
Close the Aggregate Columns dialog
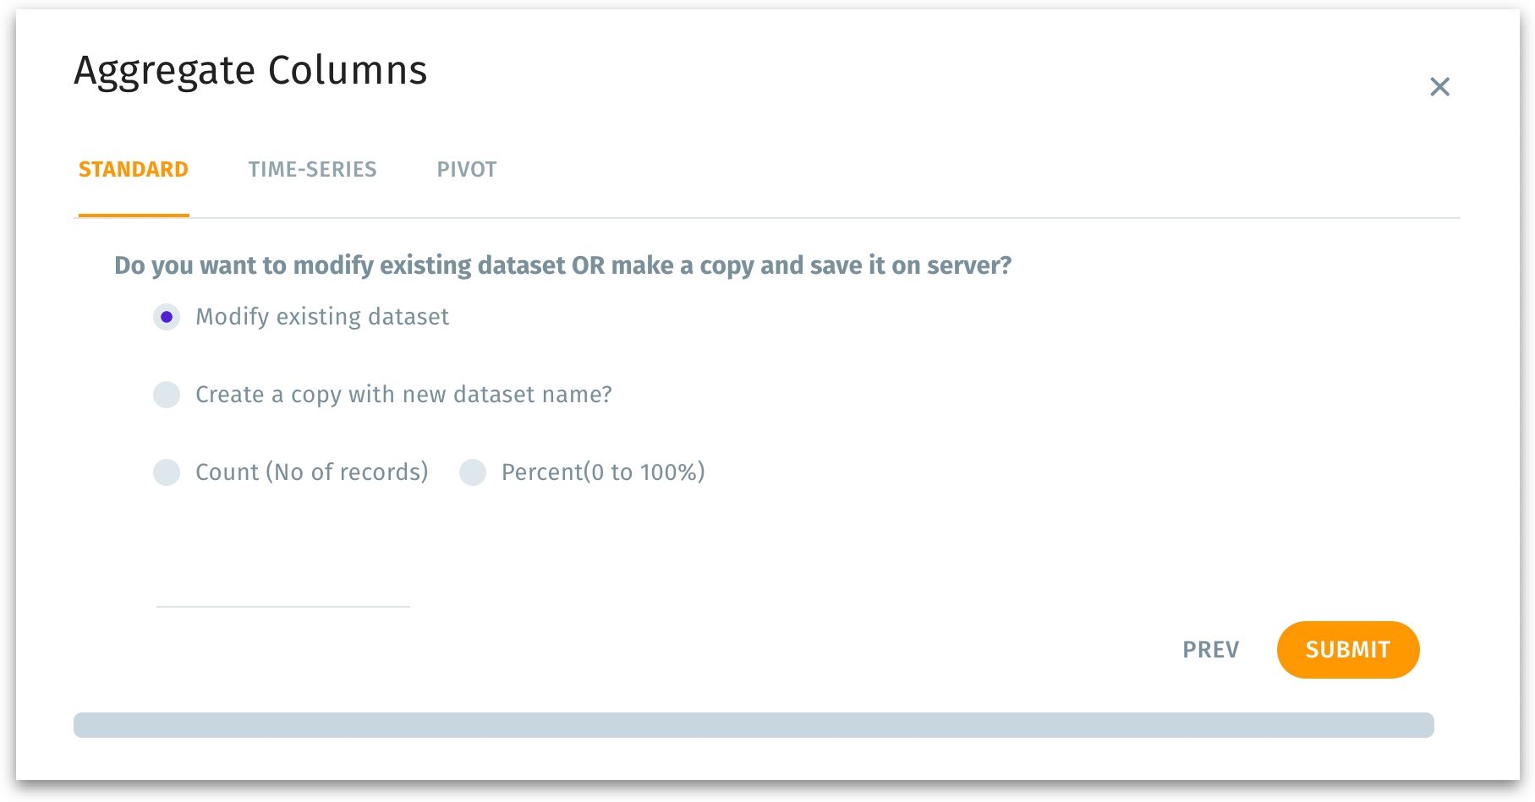pyautogui.click(x=1439, y=87)
